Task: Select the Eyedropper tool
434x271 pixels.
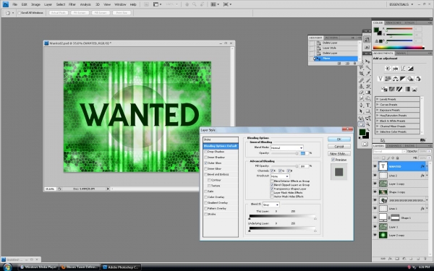Action: [x=368, y=74]
